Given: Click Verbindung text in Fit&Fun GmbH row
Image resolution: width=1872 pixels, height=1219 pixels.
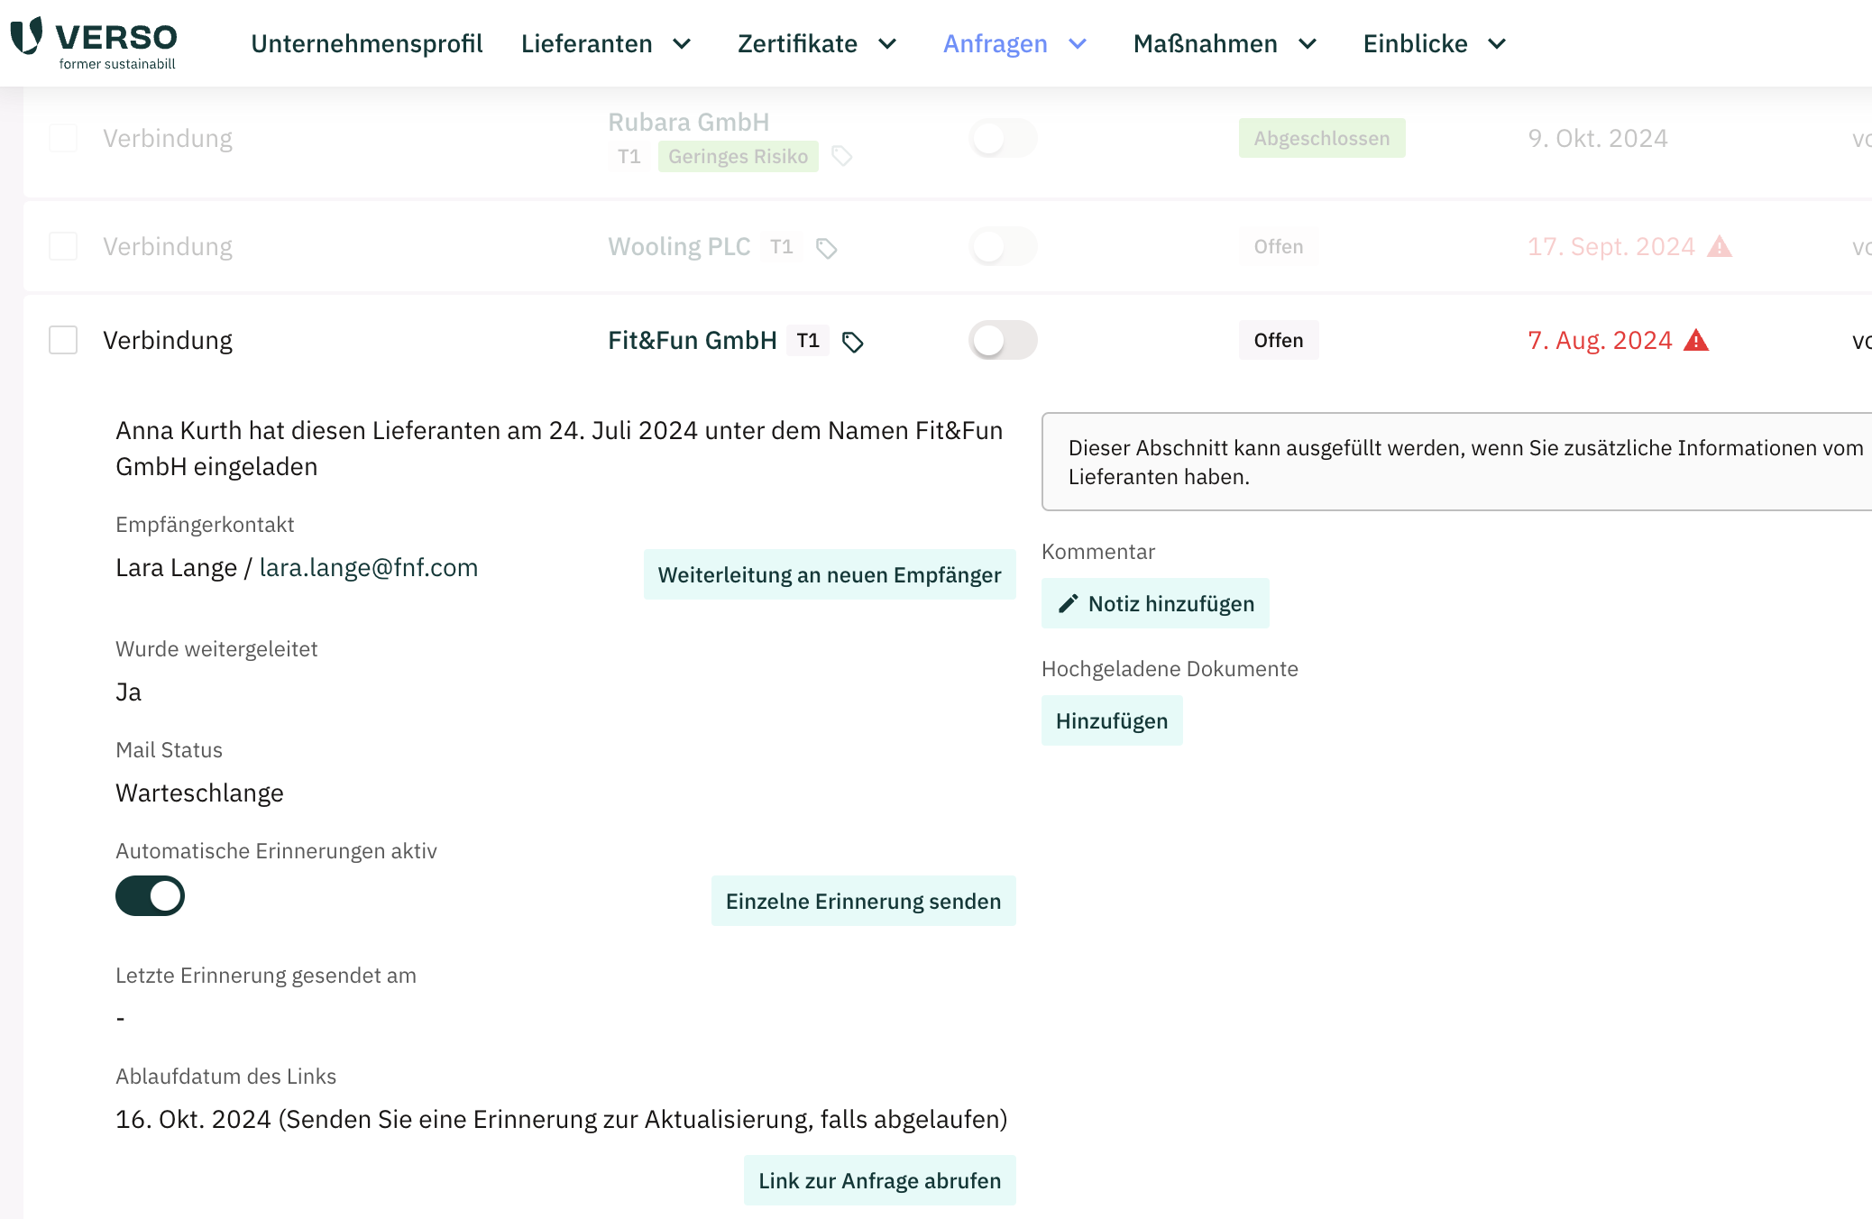Looking at the screenshot, I should tap(168, 340).
